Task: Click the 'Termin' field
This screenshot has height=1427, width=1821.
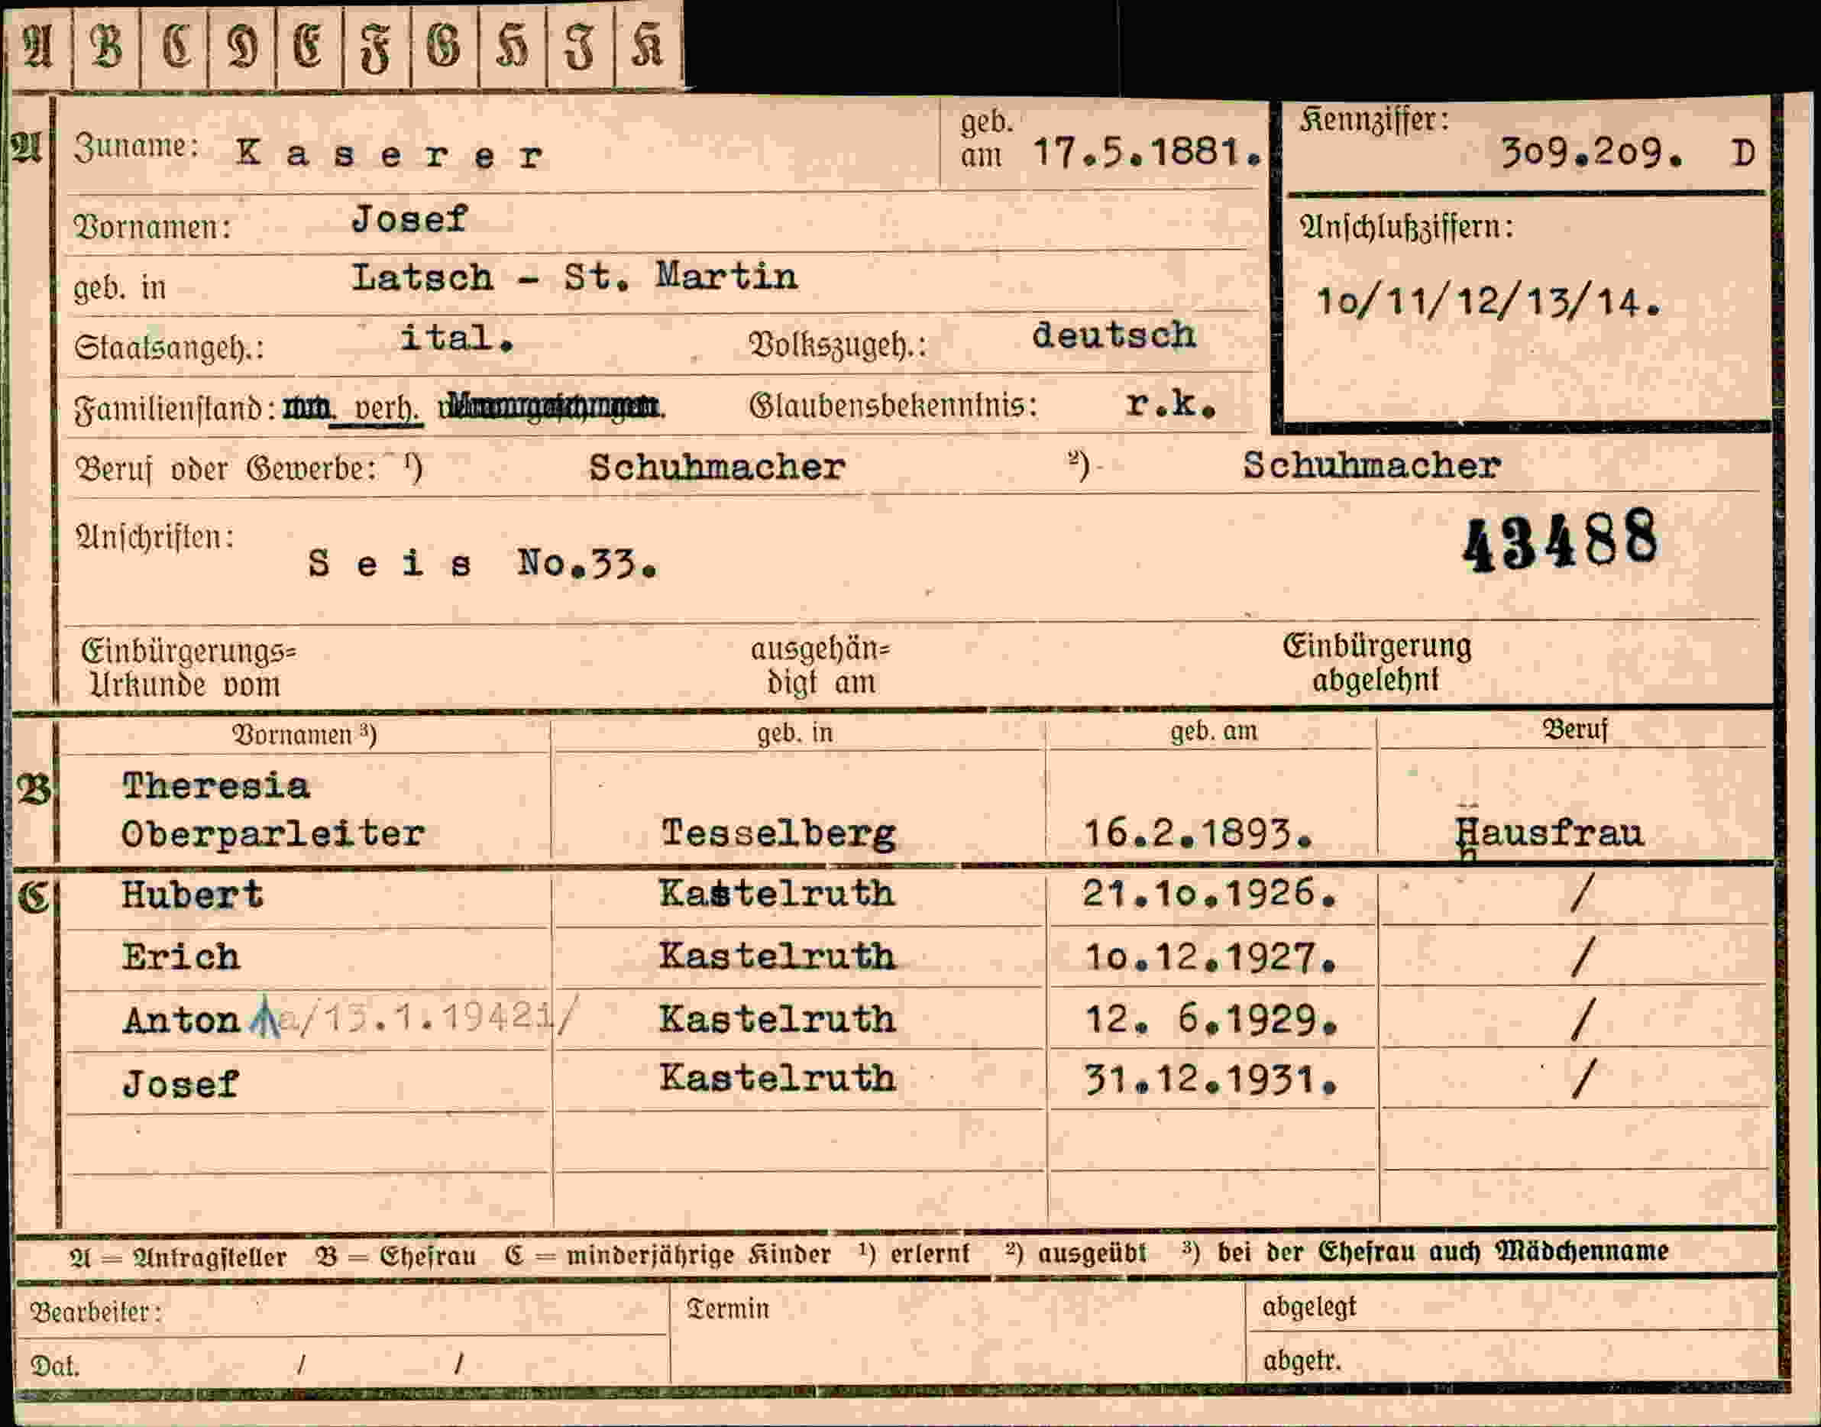Action: pyautogui.click(x=956, y=1335)
